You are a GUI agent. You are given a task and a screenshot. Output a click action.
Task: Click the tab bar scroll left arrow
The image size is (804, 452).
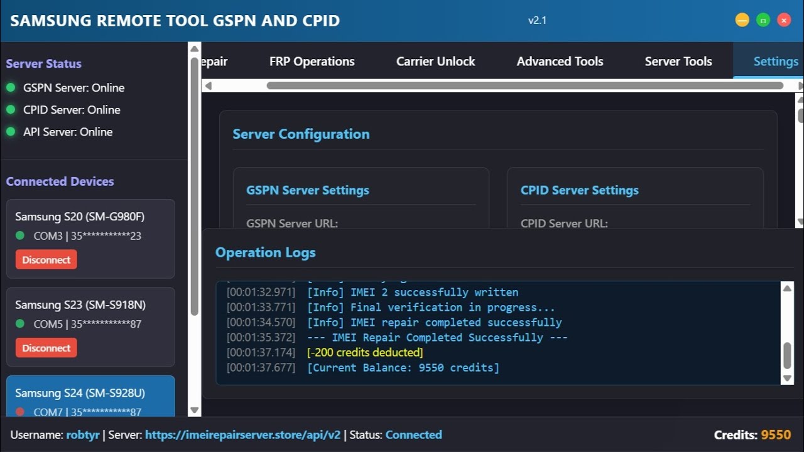[209, 85]
